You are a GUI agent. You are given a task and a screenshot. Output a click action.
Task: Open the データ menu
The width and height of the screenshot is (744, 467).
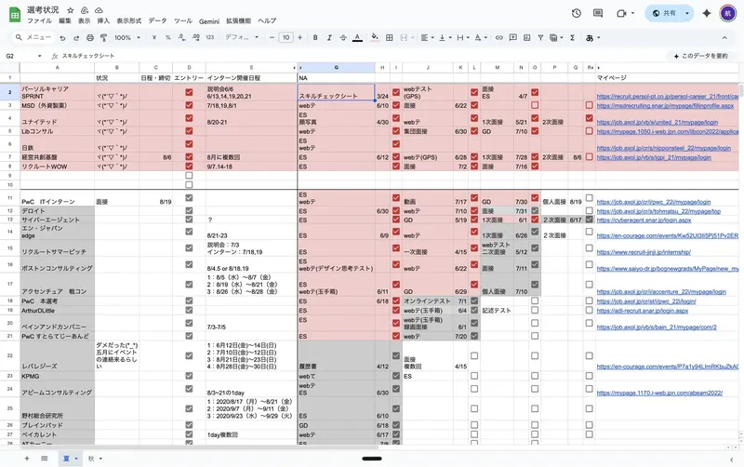tap(157, 20)
